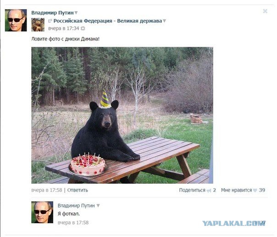Open the settings gear next to the 17:34 timestamp
Viewport: 277px width, 237px height.
83,28
